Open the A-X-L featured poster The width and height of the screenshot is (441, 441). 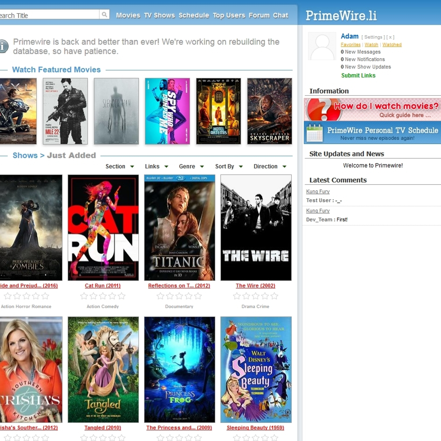tap(18, 111)
